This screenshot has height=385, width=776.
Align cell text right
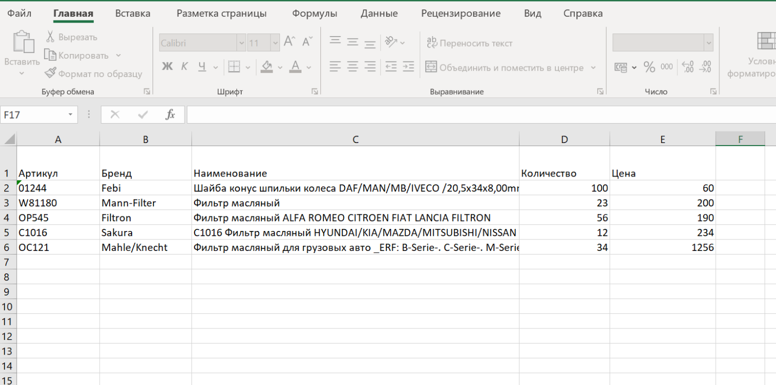coord(370,67)
